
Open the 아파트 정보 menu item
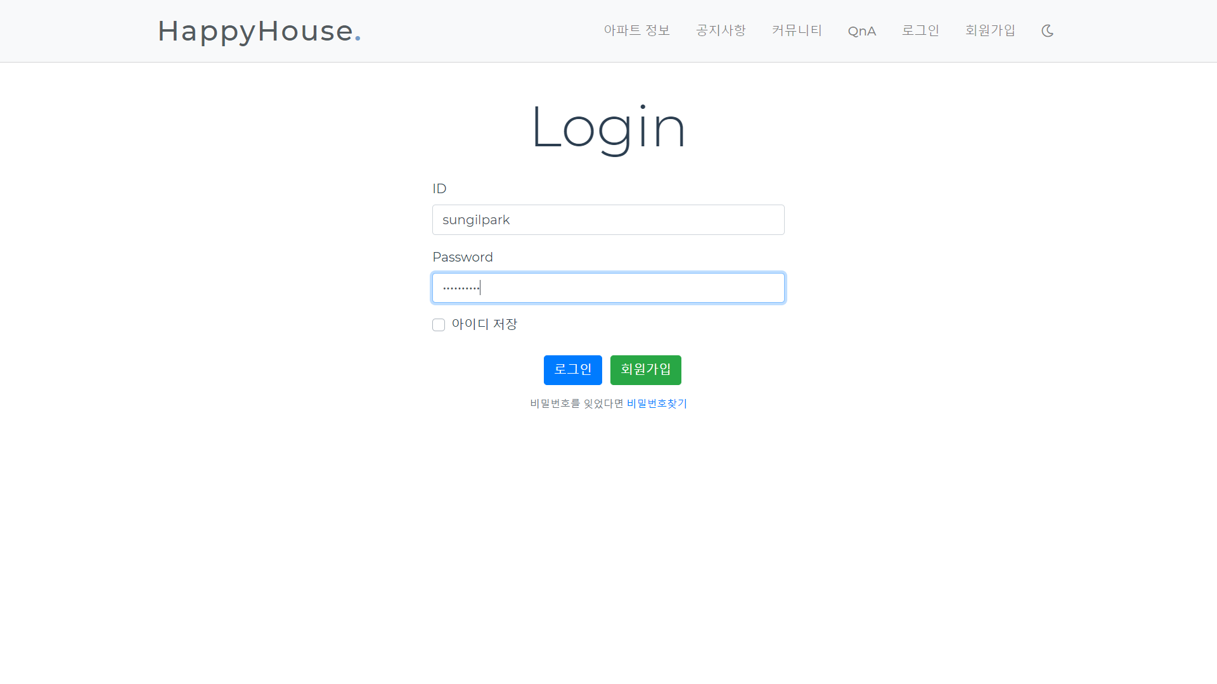(x=636, y=30)
